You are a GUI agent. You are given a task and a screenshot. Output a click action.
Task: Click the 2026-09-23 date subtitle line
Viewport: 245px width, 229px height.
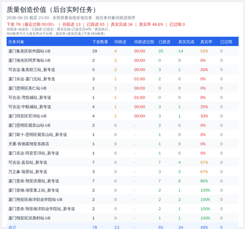[71, 18]
